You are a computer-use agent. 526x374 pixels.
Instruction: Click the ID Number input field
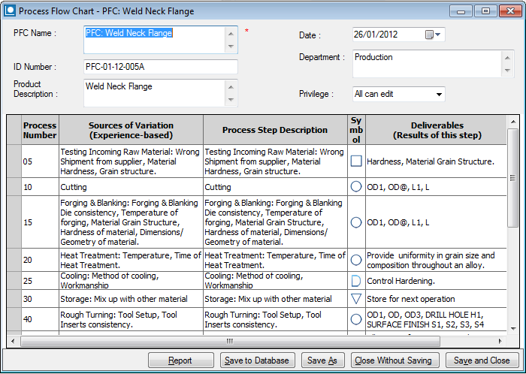160,67
